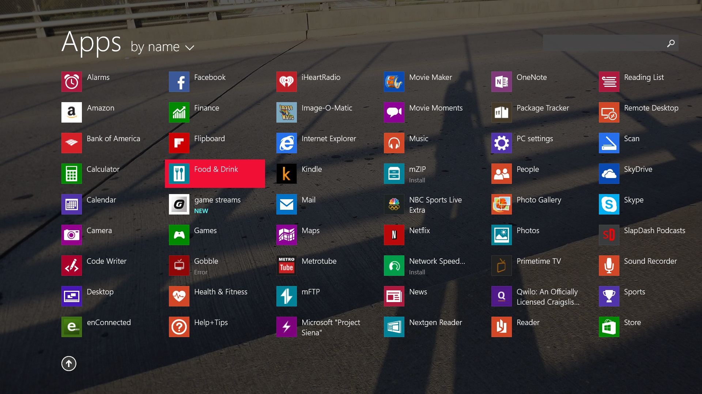The height and width of the screenshot is (394, 702).
Task: Click the News app label
Action: [x=418, y=292]
